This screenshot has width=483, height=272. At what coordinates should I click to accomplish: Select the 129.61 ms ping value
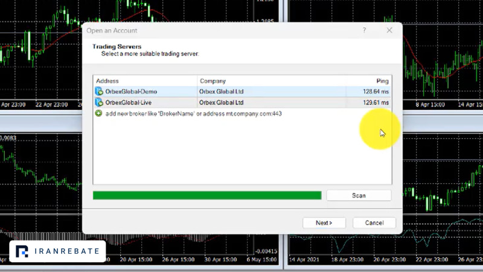pyautogui.click(x=376, y=102)
